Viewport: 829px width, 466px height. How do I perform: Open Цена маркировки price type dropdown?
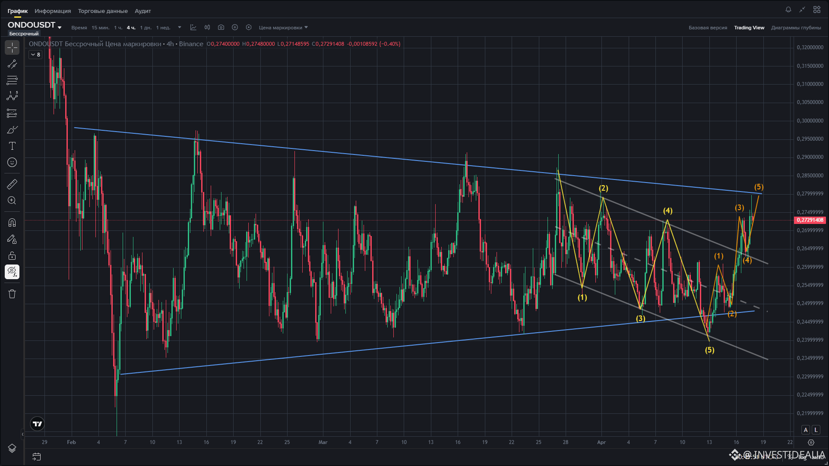(283, 28)
